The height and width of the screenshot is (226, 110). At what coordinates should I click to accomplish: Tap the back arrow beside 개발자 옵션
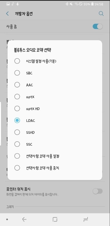7,14
